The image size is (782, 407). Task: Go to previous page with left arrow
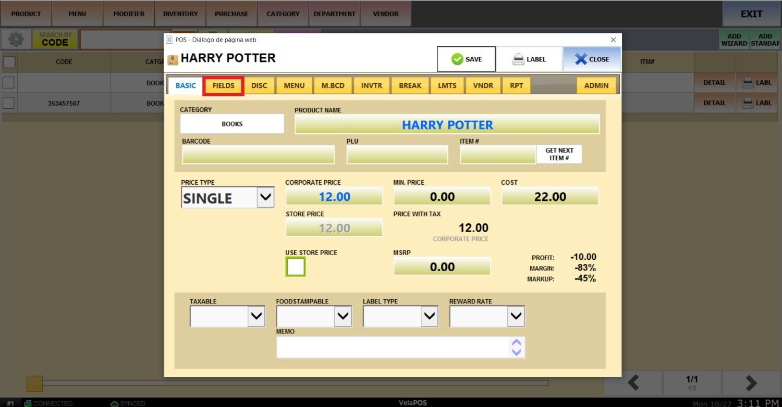pos(633,383)
